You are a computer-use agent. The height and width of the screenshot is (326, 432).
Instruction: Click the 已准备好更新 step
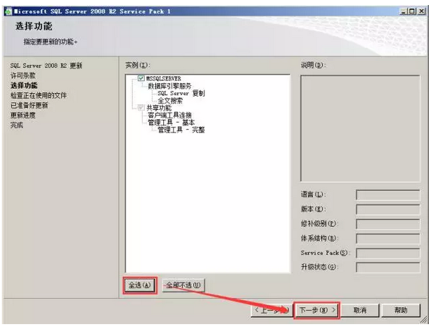pos(29,105)
